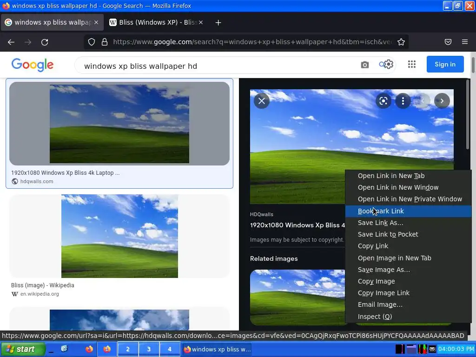Bookmark this page with the star icon
Screen dimensions: 476x357
(401, 42)
